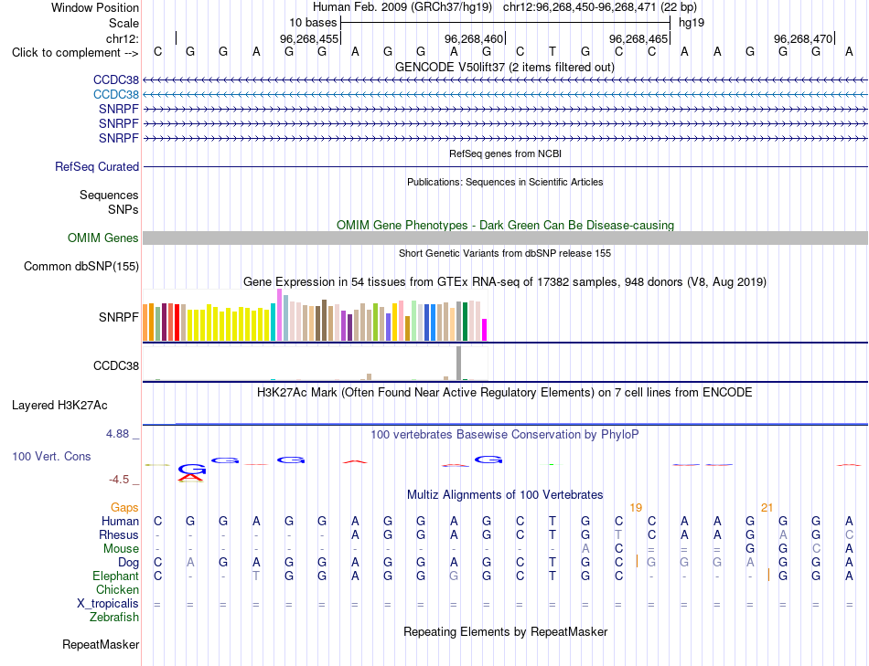This screenshot has width=869, height=666.
Task: Click 'Publications: Sequences in Scientific Articles' title
Action: tap(505, 182)
